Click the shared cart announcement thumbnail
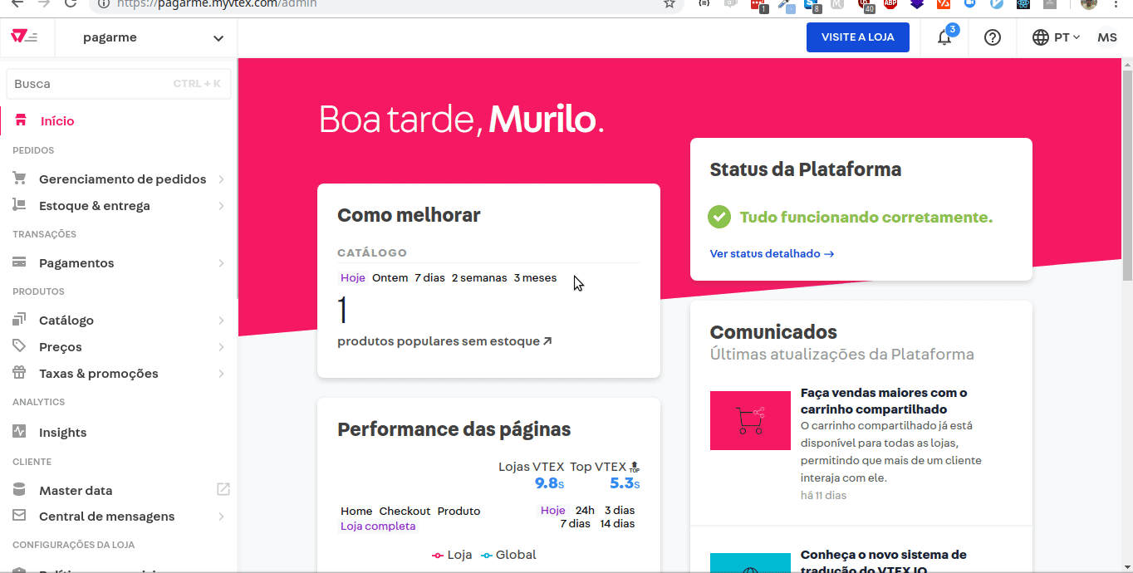The width and height of the screenshot is (1133, 573). point(750,420)
